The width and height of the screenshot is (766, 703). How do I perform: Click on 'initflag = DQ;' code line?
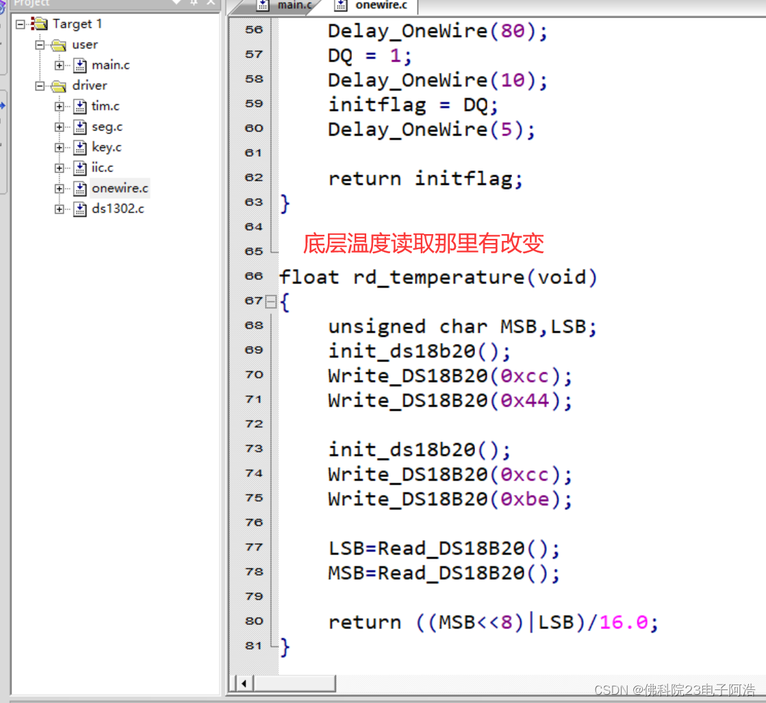413,105
